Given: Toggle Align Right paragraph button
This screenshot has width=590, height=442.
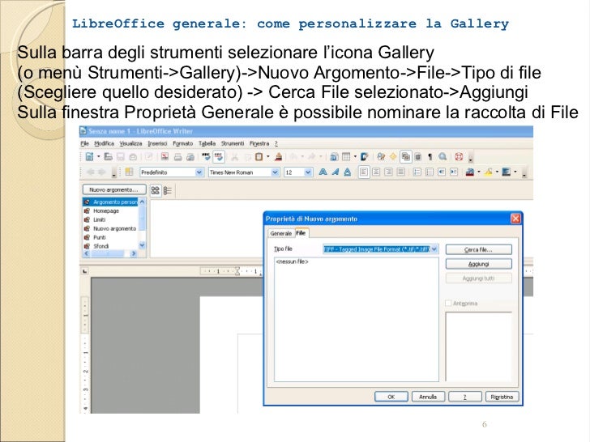Looking at the screenshot, I should [x=388, y=172].
